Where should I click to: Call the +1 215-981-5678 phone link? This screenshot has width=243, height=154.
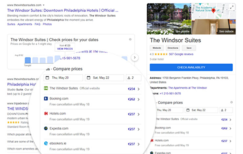coord(170,93)
